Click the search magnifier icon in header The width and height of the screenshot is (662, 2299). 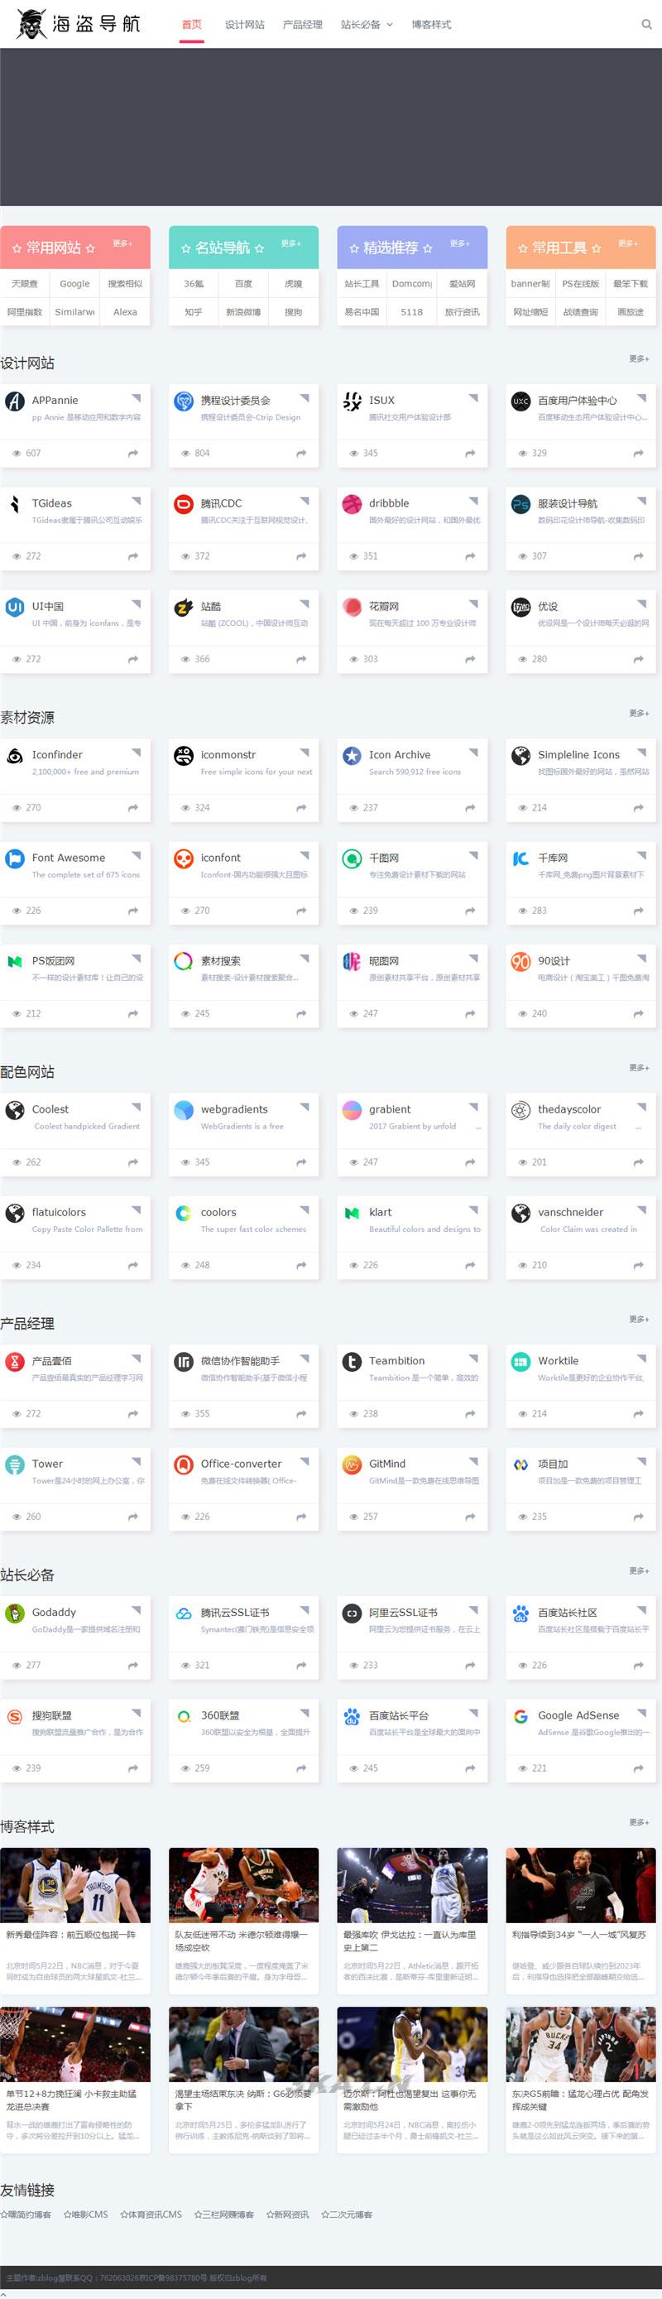coord(646,24)
